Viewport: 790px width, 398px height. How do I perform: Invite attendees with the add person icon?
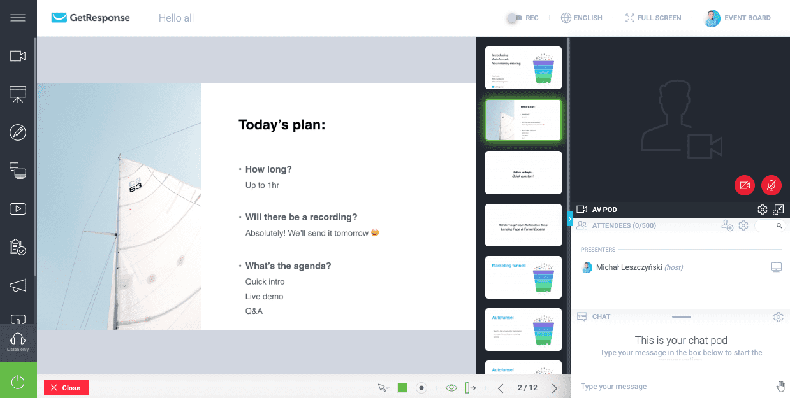point(727,225)
